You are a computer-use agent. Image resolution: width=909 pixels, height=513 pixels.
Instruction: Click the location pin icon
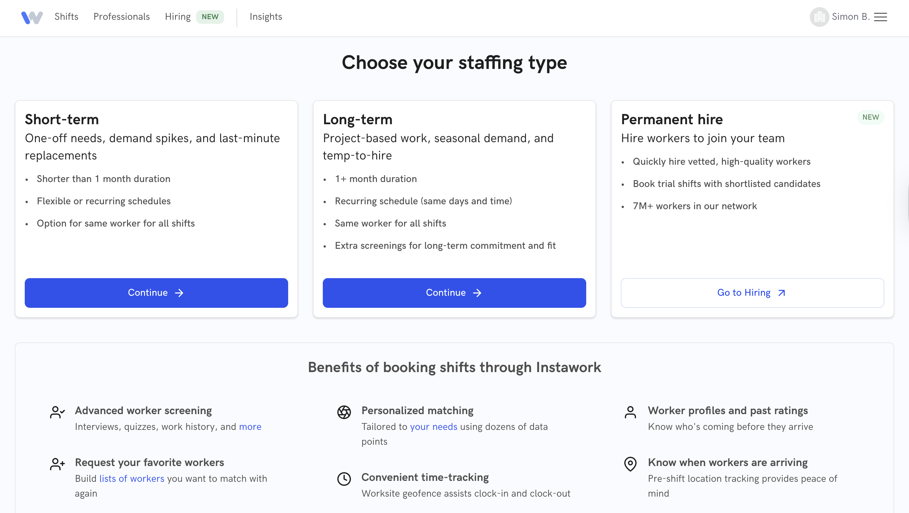click(630, 464)
